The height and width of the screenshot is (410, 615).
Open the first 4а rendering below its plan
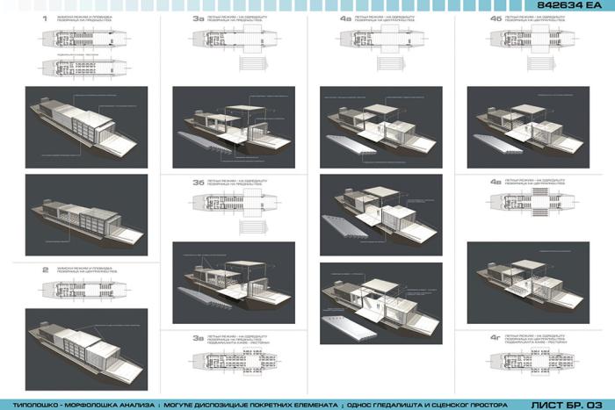[381, 127]
